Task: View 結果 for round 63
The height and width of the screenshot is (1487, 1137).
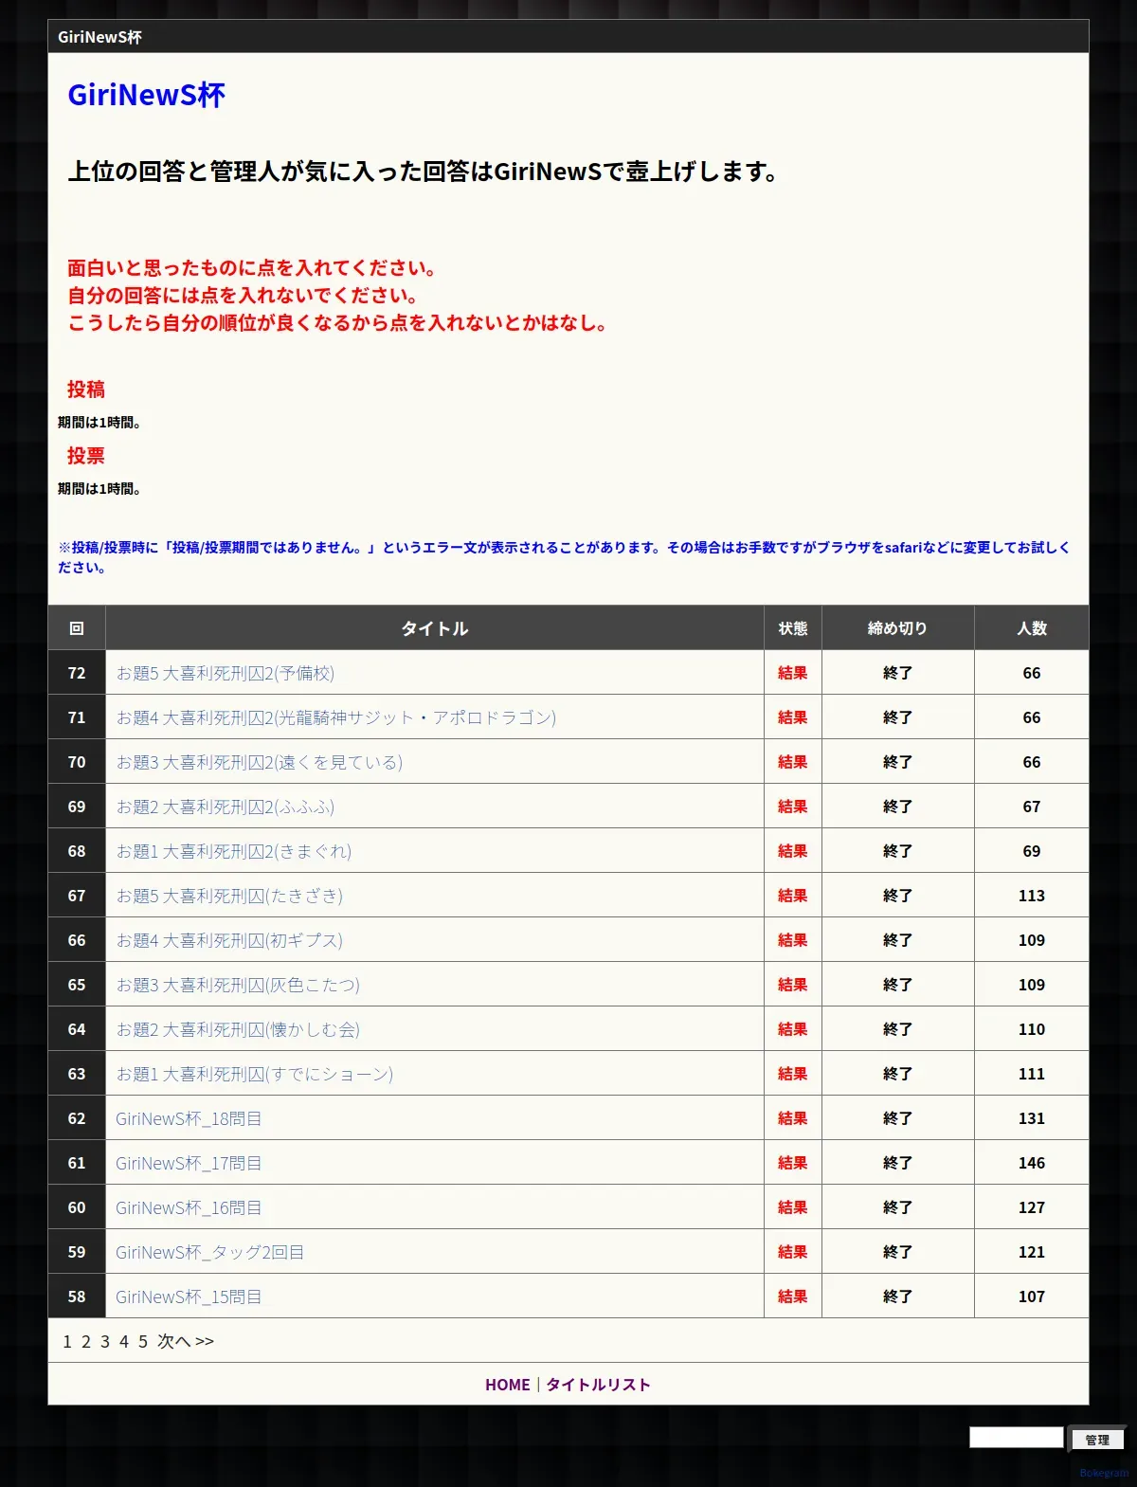Action: tap(793, 1074)
